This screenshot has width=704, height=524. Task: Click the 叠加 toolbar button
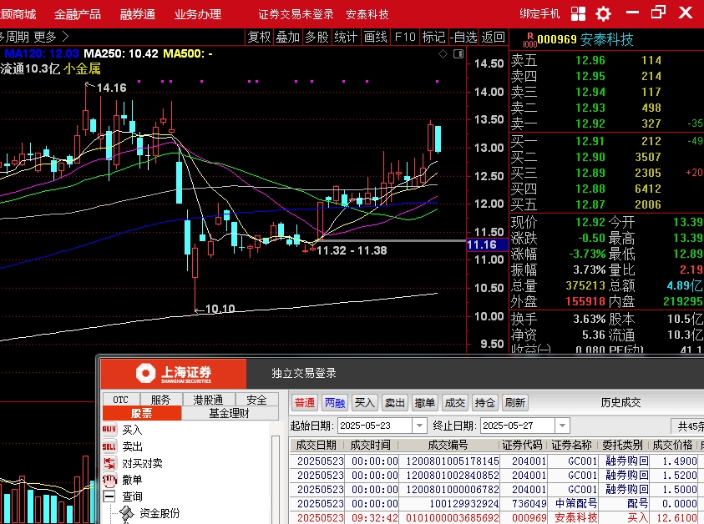point(288,37)
